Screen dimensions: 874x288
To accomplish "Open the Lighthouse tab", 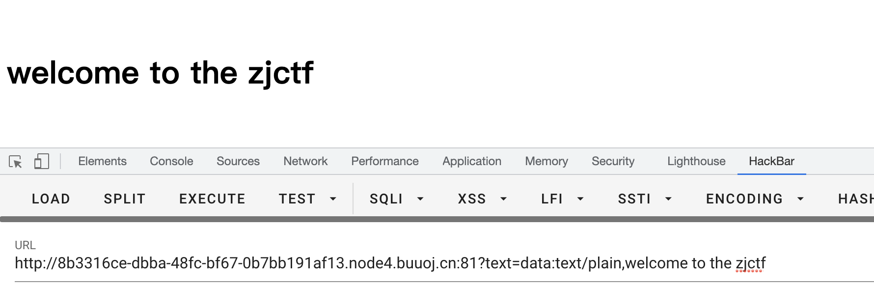I will click(696, 161).
